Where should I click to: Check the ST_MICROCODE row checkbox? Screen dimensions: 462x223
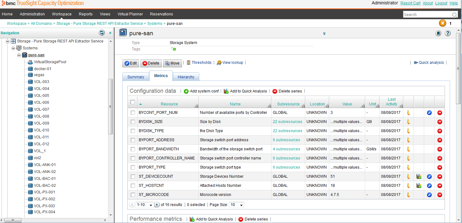click(x=133, y=195)
